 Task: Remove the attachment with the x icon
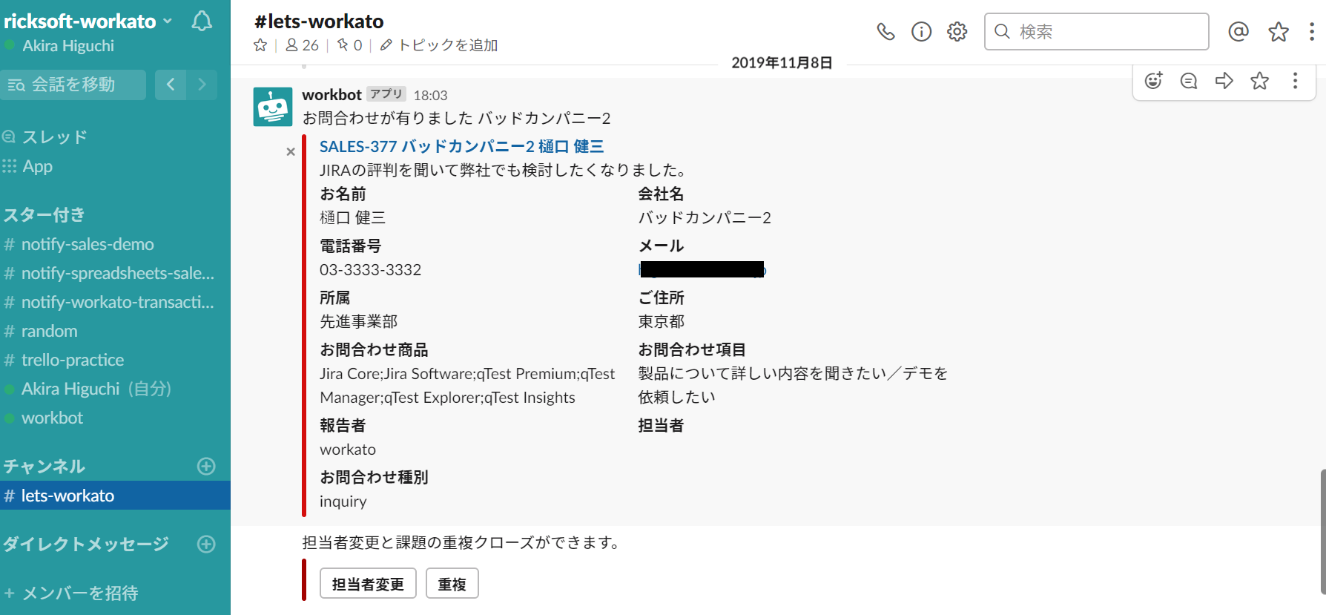[x=291, y=151]
